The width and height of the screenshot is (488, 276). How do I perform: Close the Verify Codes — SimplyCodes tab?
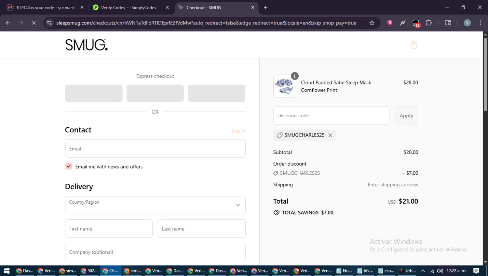[x=167, y=7]
